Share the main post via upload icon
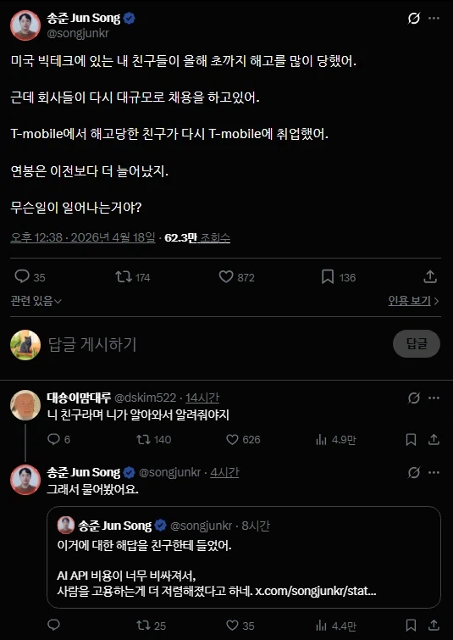Image resolution: width=453 pixels, height=640 pixels. pos(430,276)
